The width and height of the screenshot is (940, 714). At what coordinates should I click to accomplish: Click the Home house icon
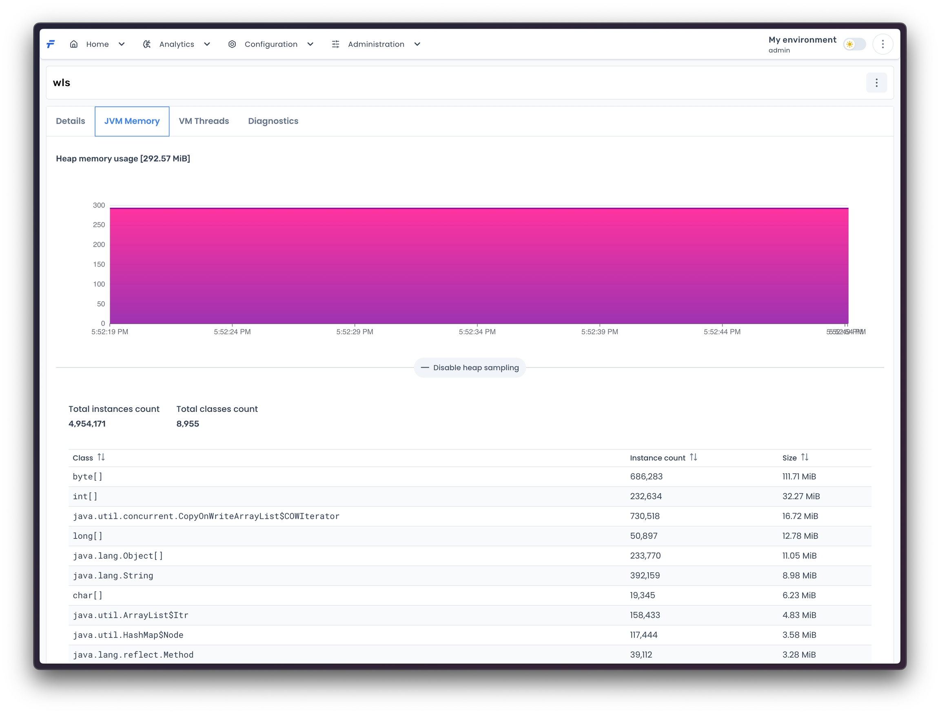(x=74, y=44)
